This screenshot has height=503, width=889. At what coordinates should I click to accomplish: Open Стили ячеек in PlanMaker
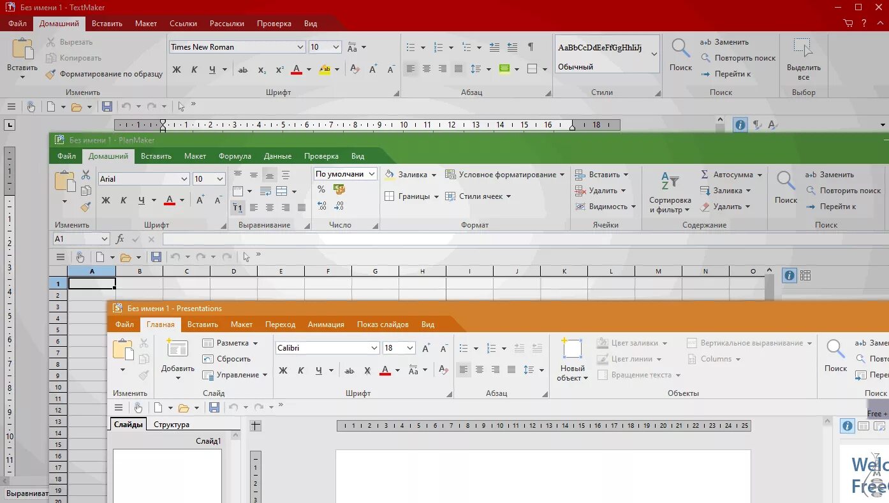pos(478,196)
